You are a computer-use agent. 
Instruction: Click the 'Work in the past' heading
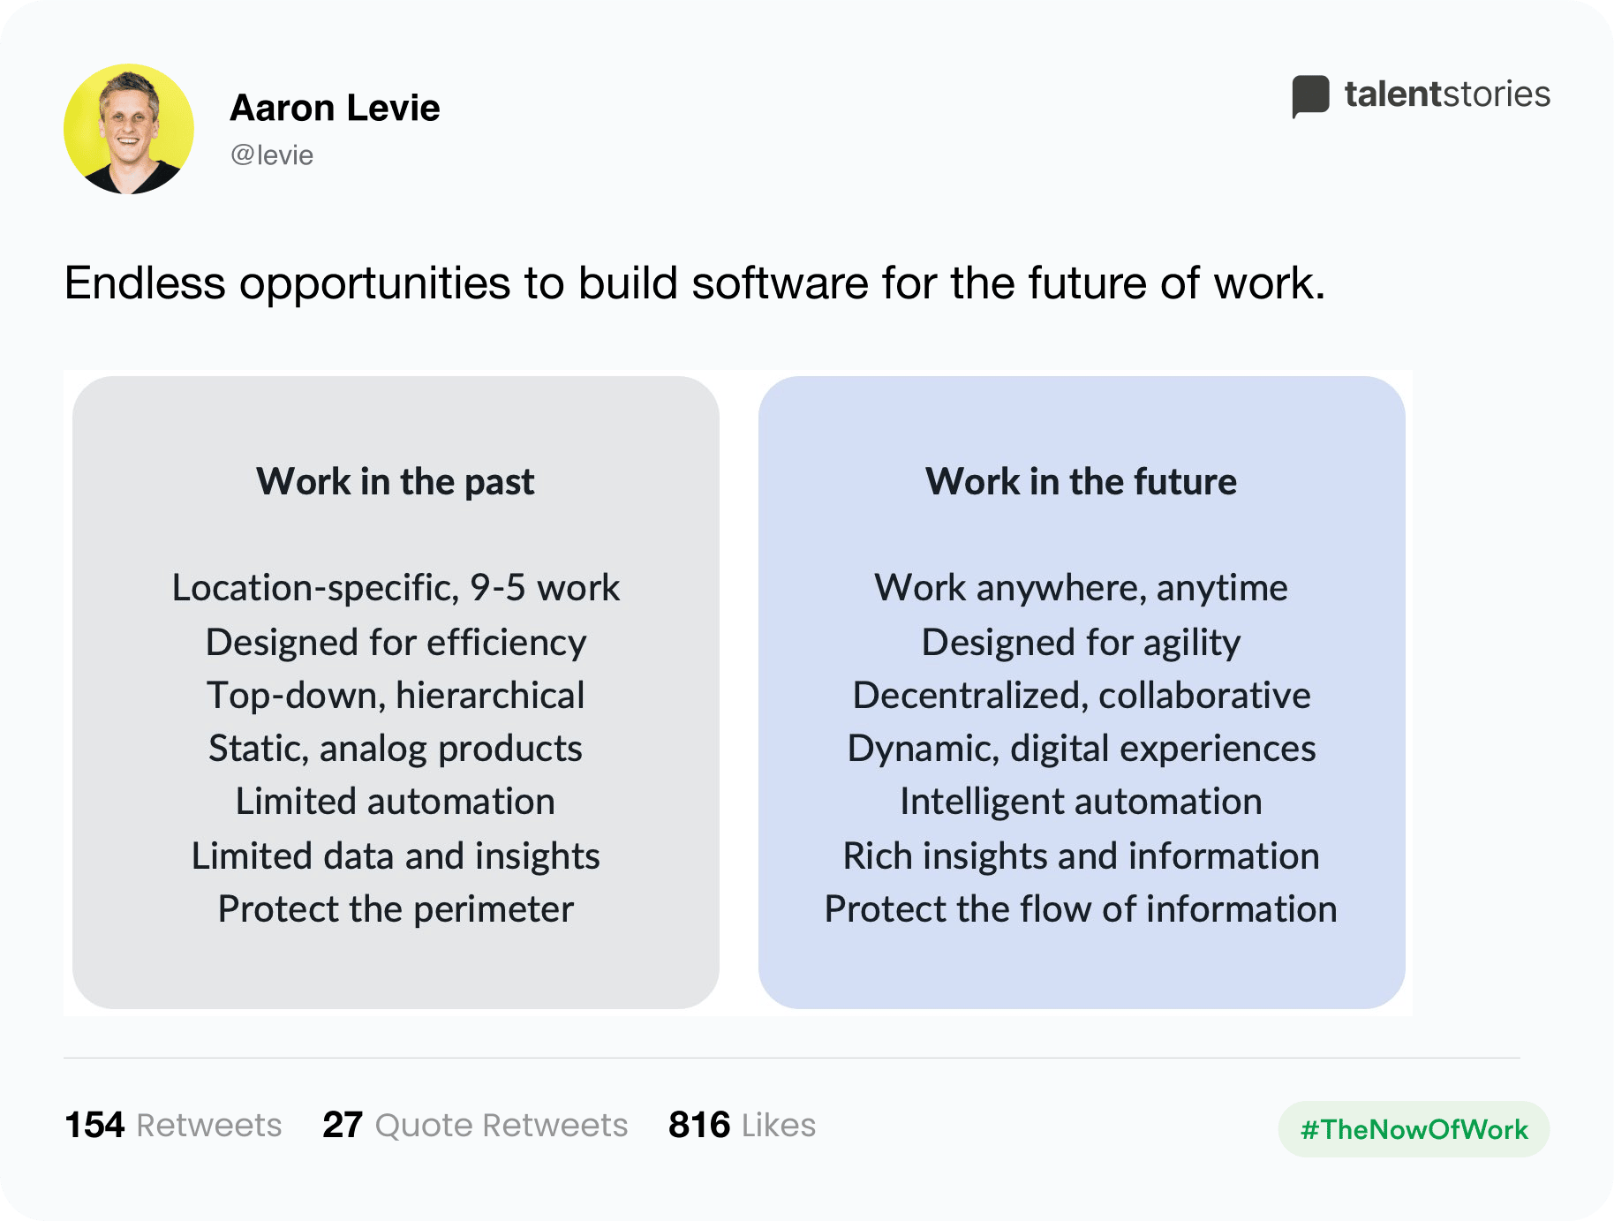(396, 482)
